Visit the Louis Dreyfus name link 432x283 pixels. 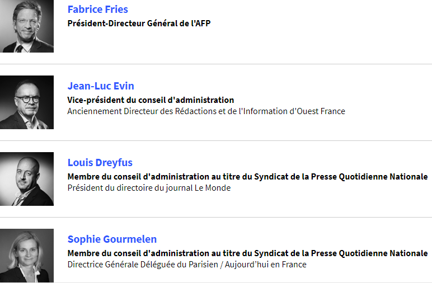point(100,162)
